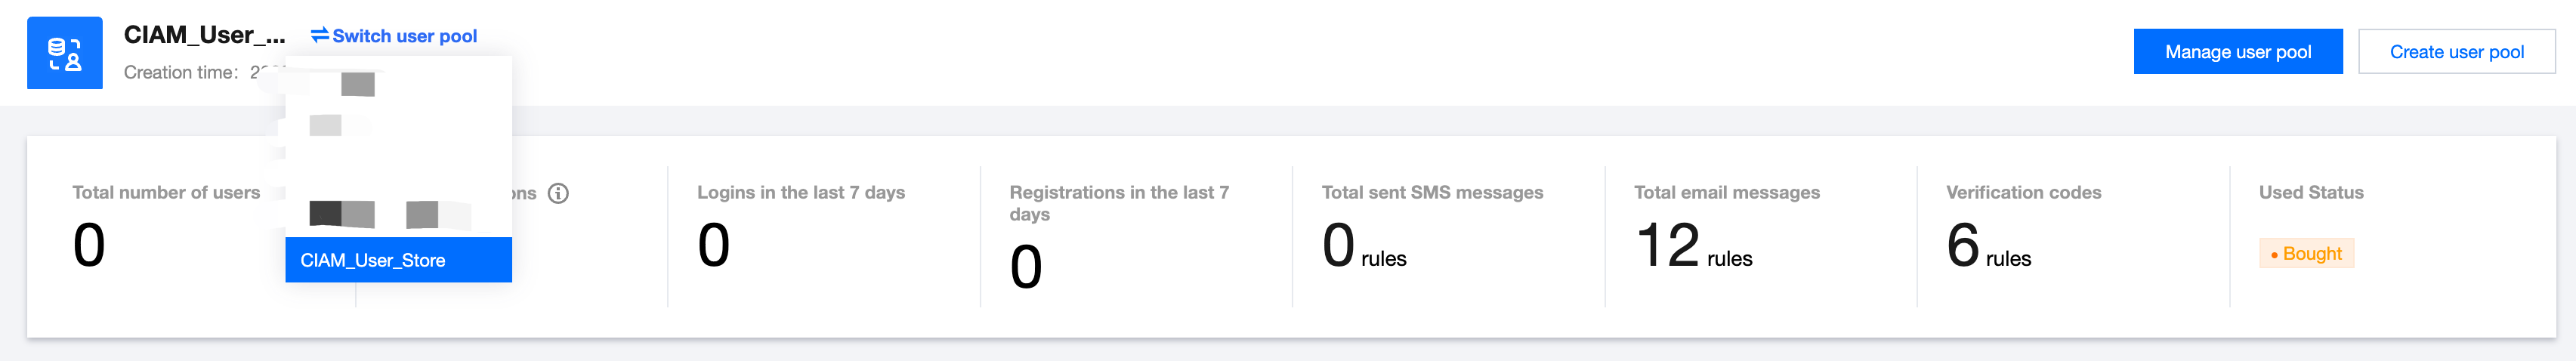This screenshot has width=2576, height=361.
Task: Click the Create user pool button
Action: (x=2456, y=52)
